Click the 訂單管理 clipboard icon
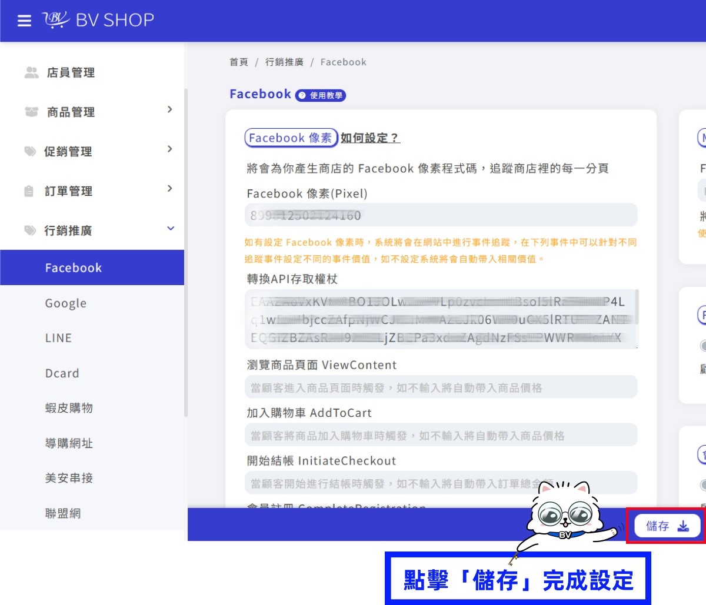 29,191
